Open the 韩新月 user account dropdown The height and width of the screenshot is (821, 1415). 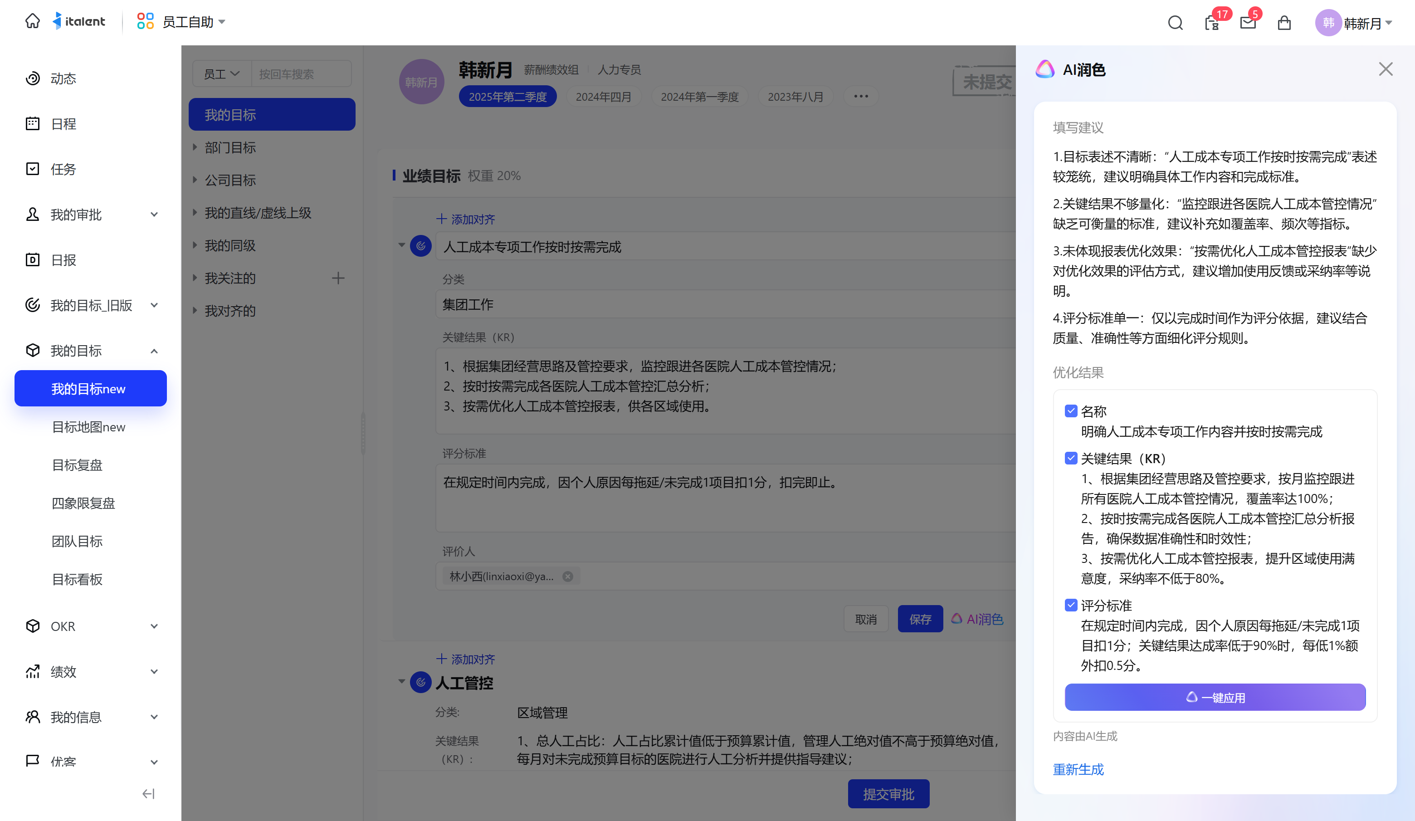[x=1354, y=23]
